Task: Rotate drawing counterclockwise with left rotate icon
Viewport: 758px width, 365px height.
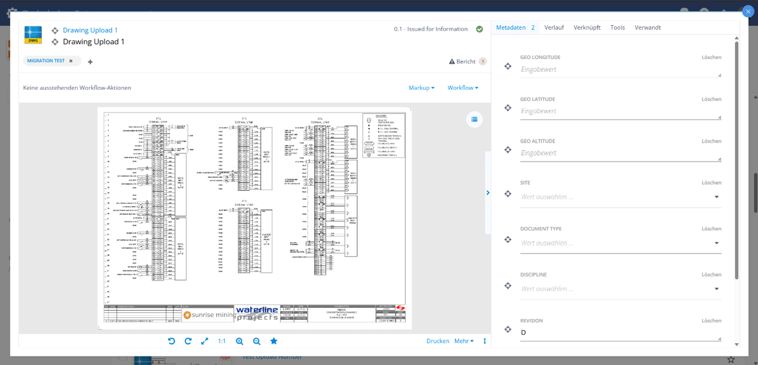Action: [x=172, y=341]
